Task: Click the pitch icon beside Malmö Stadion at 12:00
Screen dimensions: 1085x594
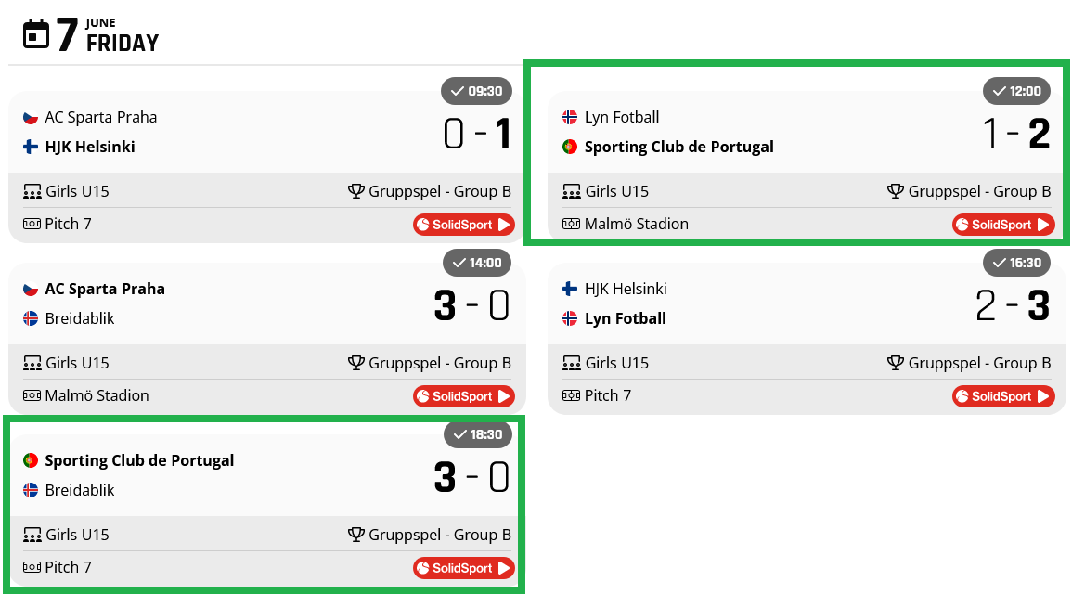Action: coord(572,224)
